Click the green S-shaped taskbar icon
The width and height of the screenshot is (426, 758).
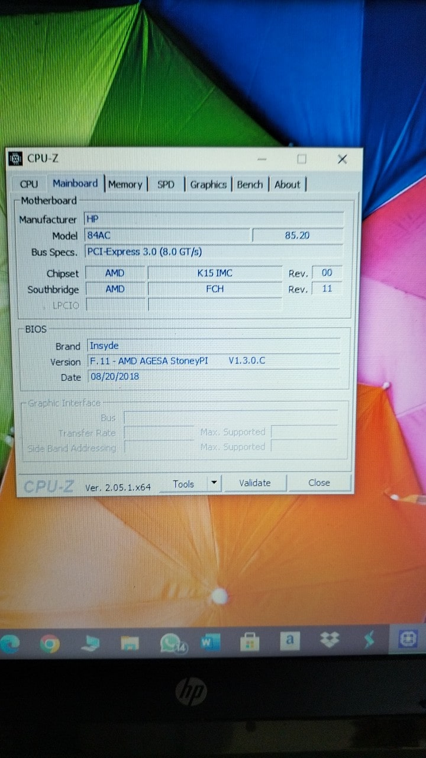click(x=369, y=640)
